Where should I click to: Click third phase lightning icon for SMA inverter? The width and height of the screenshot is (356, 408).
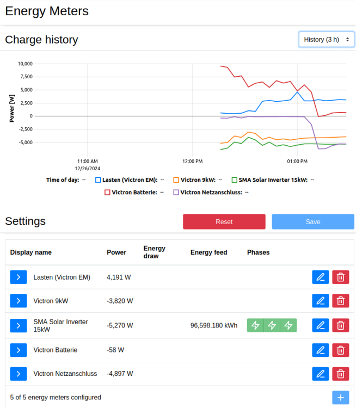[289, 325]
